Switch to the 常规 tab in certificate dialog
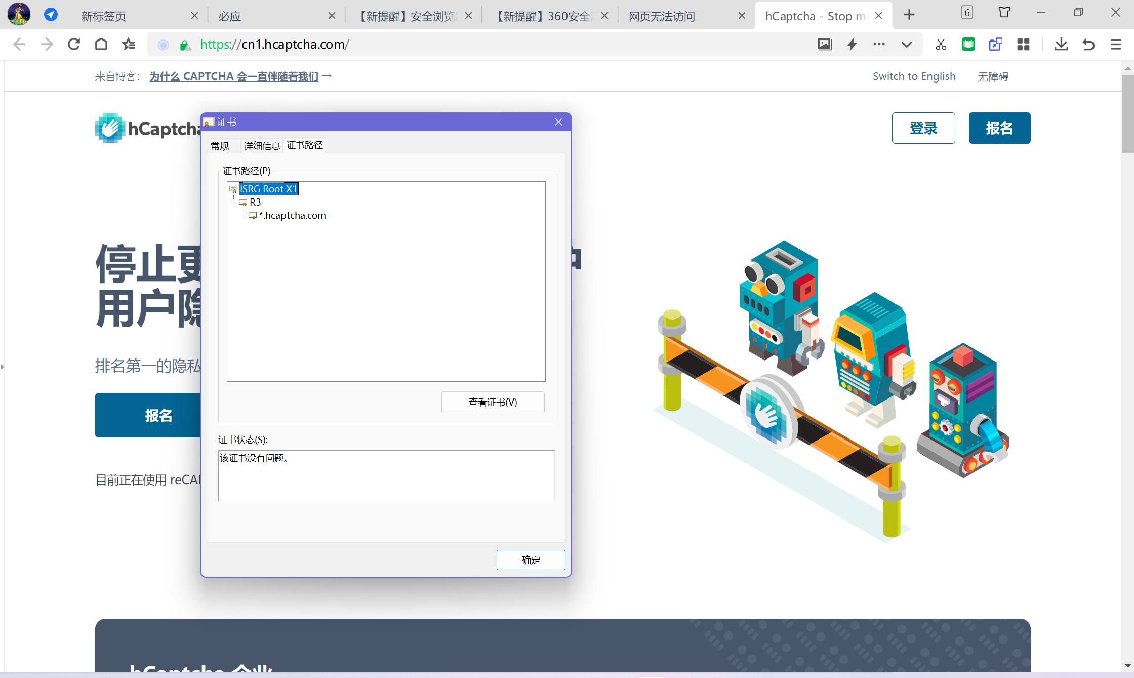1134x678 pixels. click(220, 146)
